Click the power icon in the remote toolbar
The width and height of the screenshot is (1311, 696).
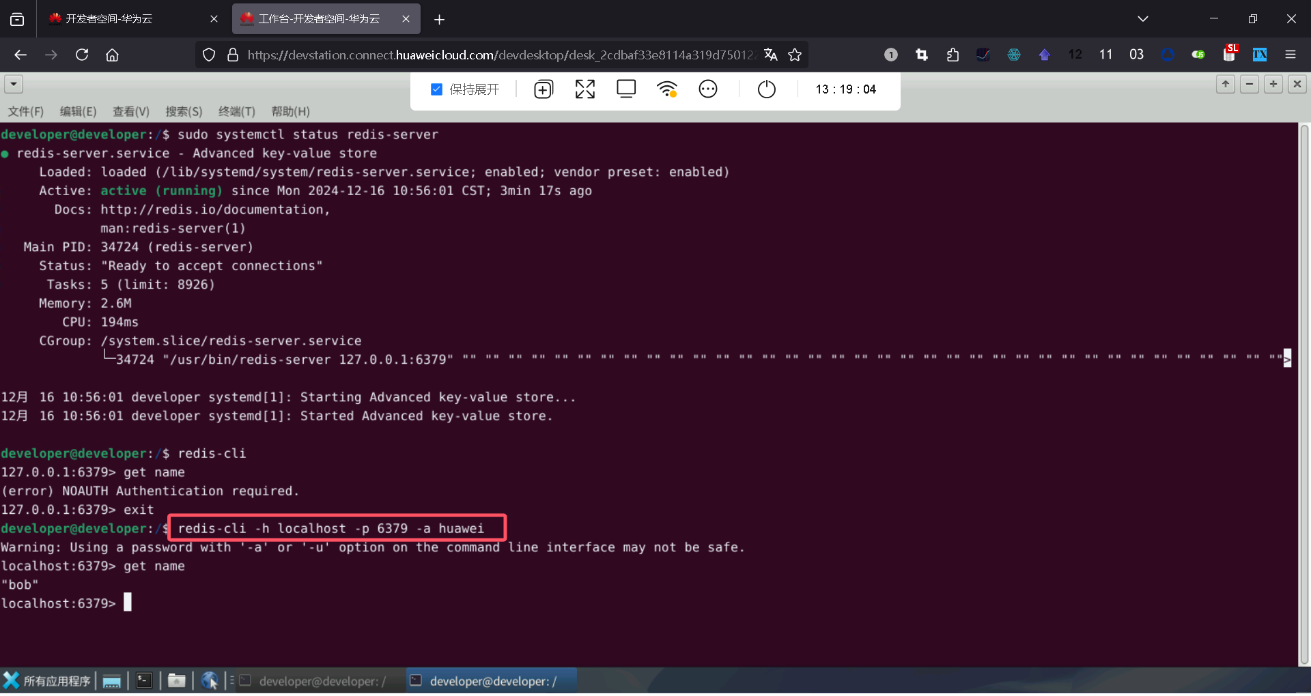click(767, 89)
